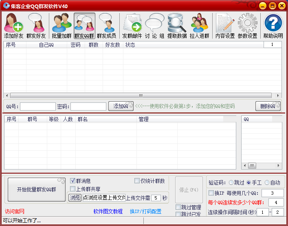This screenshot has height=226, width=288.
Task: Open the 换IP/打码配置 link
Action: 146,211
